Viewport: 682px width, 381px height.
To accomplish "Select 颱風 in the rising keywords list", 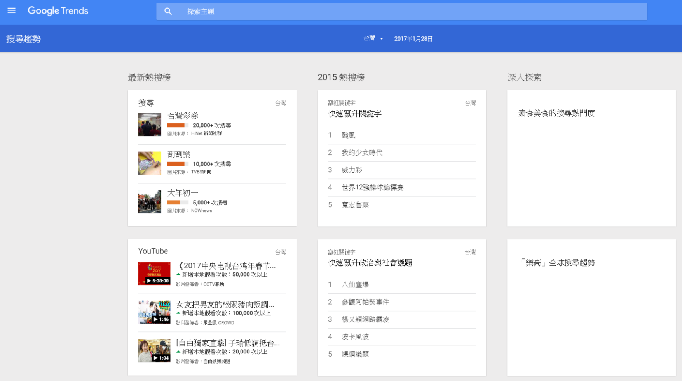I will click(x=349, y=135).
